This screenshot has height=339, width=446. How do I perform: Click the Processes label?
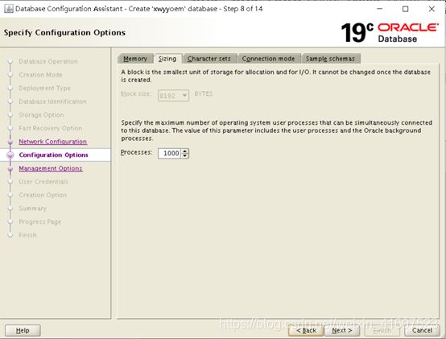pos(136,152)
